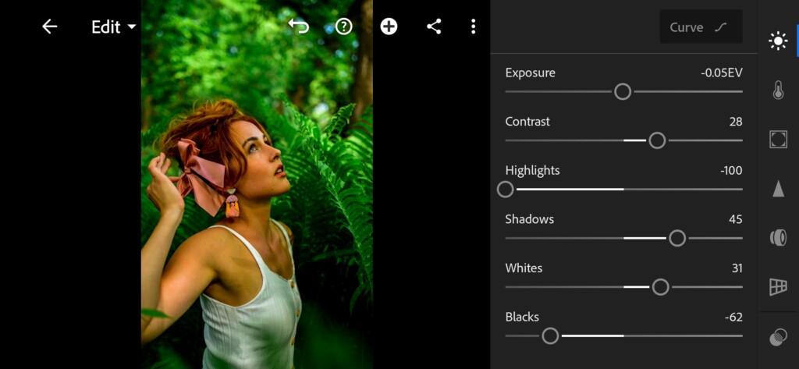Click the Blacks value -62
The width and height of the screenshot is (799, 369).
click(733, 318)
